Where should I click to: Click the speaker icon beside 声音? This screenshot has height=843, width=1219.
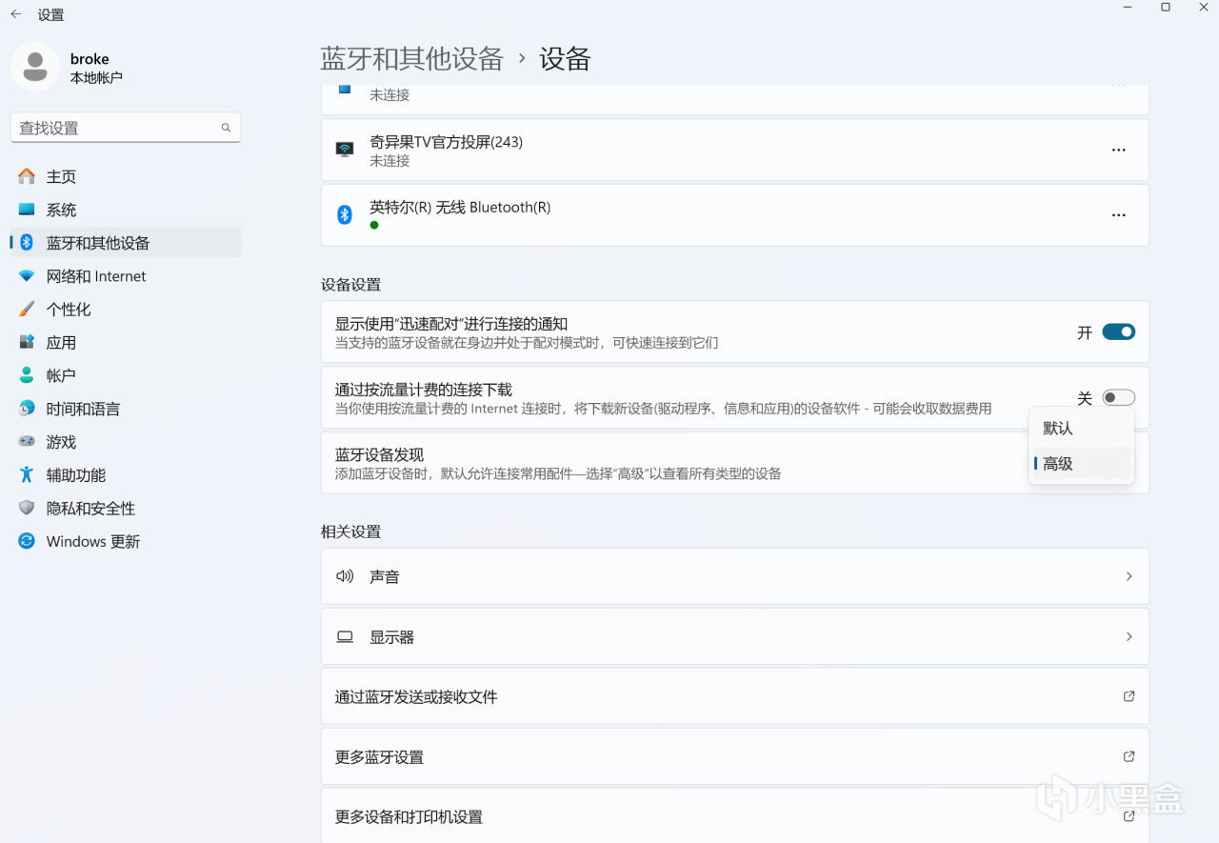[345, 576]
